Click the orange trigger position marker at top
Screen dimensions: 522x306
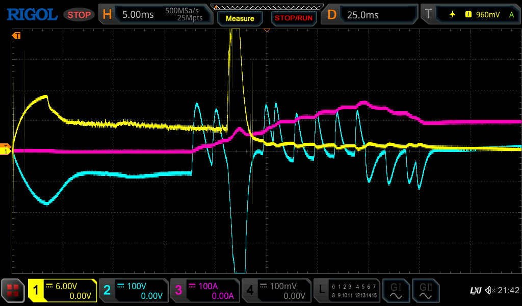[x=266, y=31]
